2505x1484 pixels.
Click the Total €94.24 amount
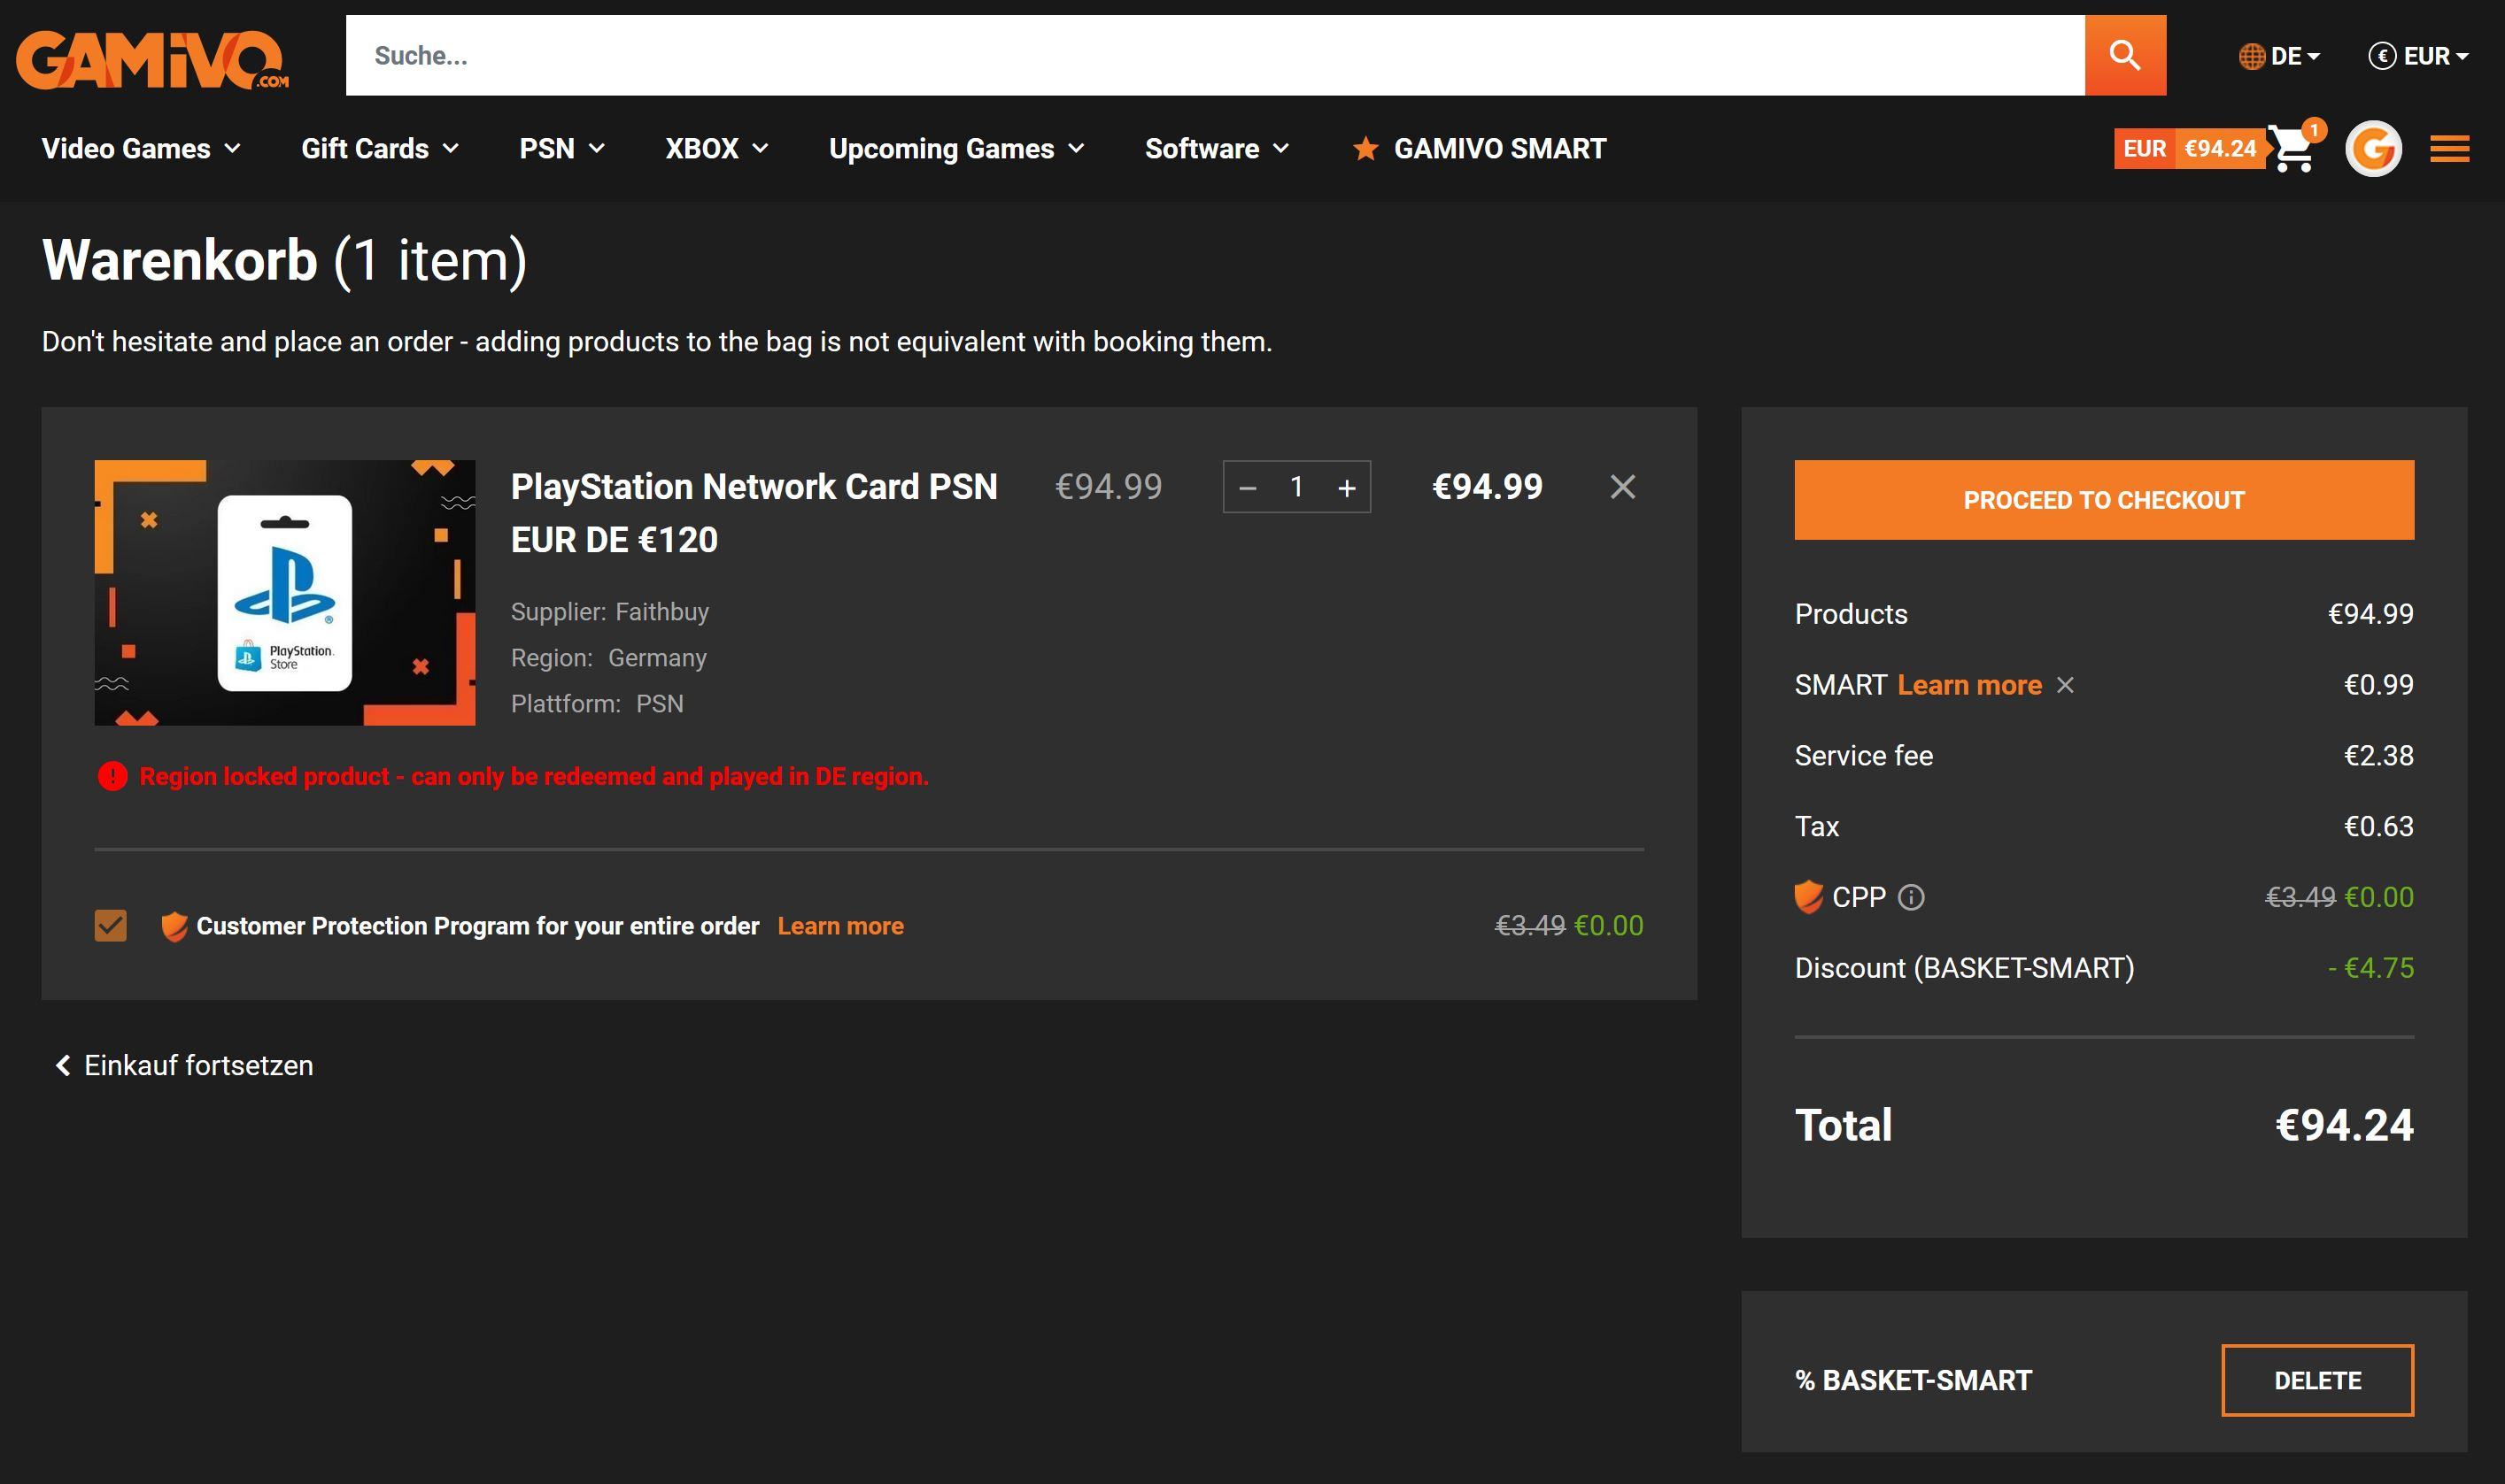pyautogui.click(x=2344, y=1125)
